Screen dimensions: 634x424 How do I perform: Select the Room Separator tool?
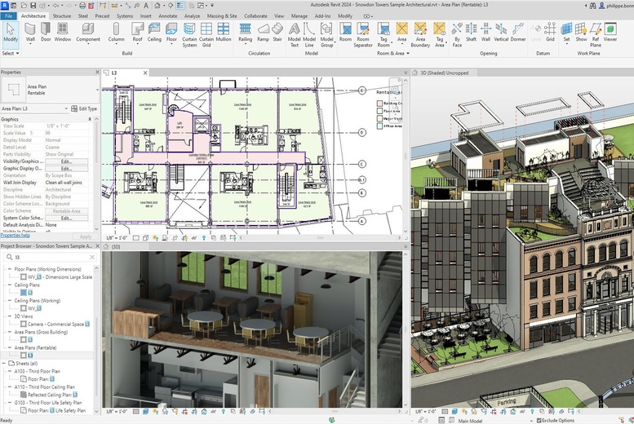[362, 35]
